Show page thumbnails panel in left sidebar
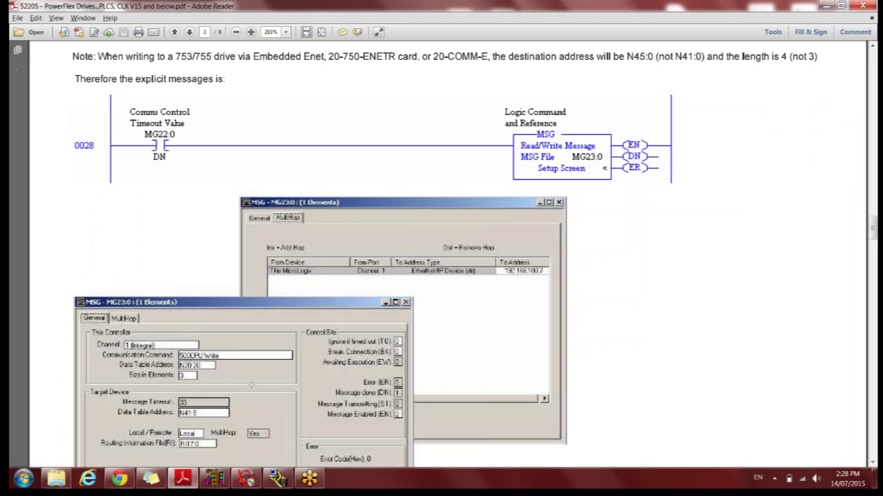This screenshot has width=883, height=496. 17,50
